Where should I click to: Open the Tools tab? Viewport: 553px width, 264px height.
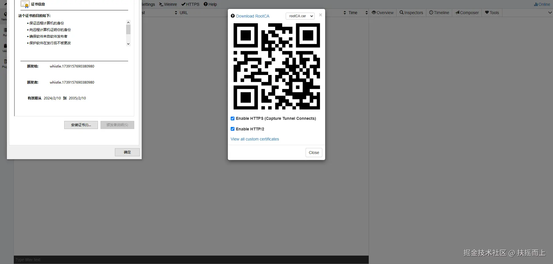point(492,13)
